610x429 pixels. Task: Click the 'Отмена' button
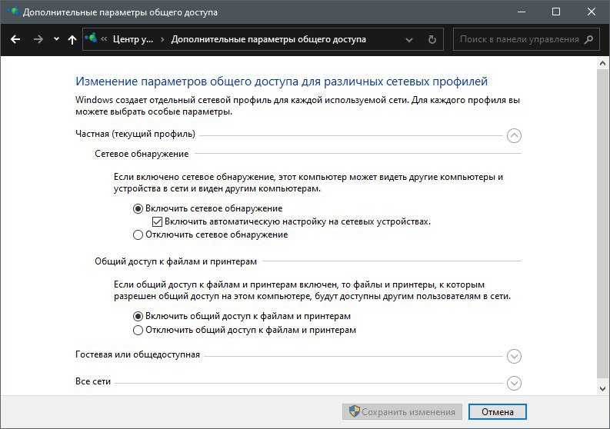[498, 412]
